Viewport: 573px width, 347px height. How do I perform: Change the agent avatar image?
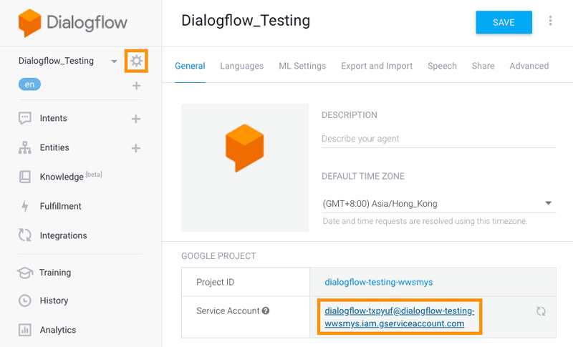[245, 168]
